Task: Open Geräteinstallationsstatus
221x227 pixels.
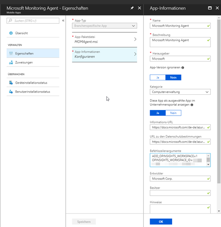Action: point(33,83)
